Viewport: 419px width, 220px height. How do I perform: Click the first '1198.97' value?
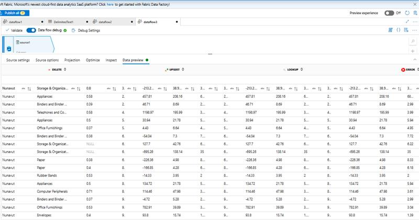pos(148,112)
